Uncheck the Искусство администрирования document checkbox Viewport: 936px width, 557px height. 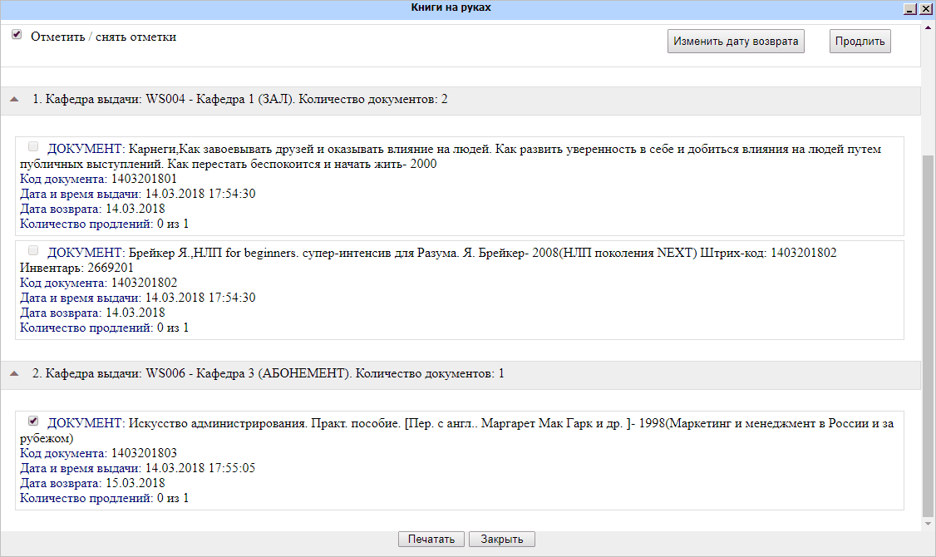tap(33, 421)
